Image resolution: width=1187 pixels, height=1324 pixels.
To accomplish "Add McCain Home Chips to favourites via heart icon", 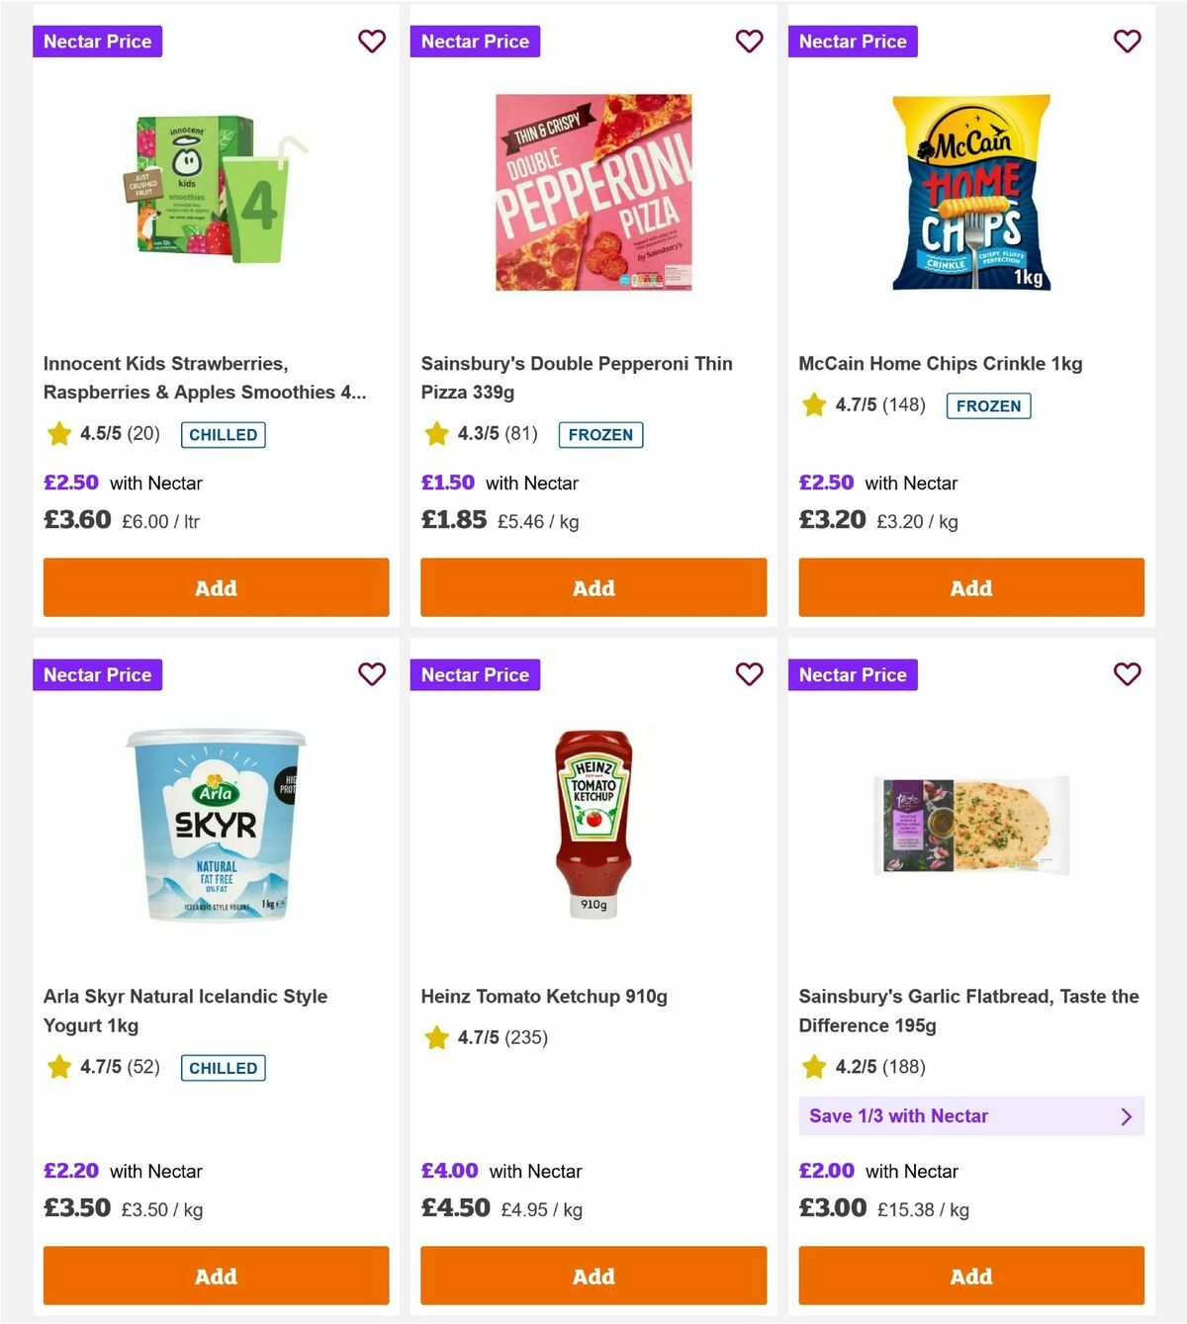I will (1127, 42).
